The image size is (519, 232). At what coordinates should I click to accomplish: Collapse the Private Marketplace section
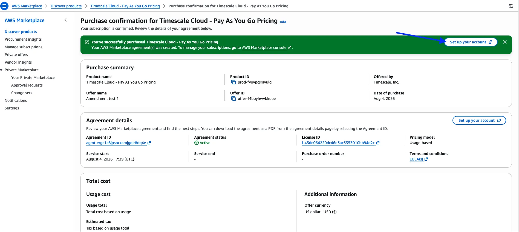pyautogui.click(x=1, y=70)
